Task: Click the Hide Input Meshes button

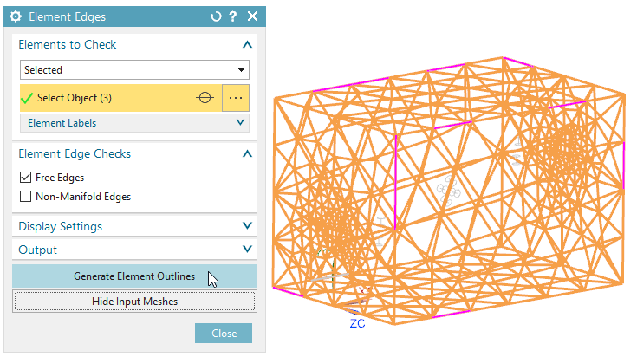Action: tap(134, 301)
